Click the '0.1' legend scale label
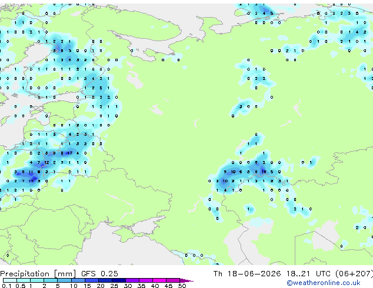This screenshot has width=373, height=288. pos(6,286)
